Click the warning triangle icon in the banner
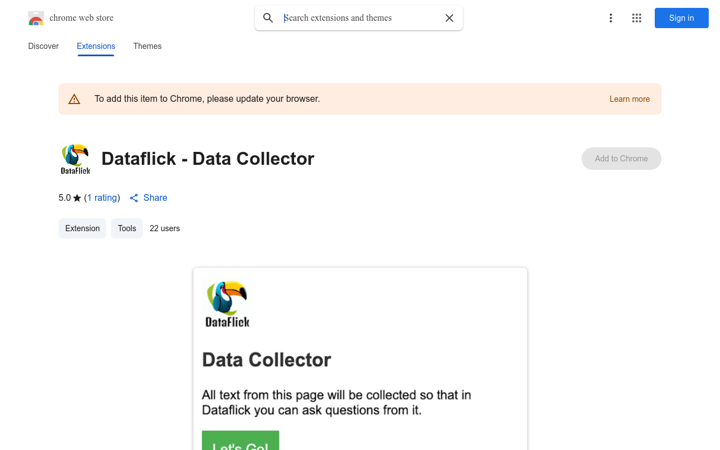The height and width of the screenshot is (450, 720). point(74,98)
